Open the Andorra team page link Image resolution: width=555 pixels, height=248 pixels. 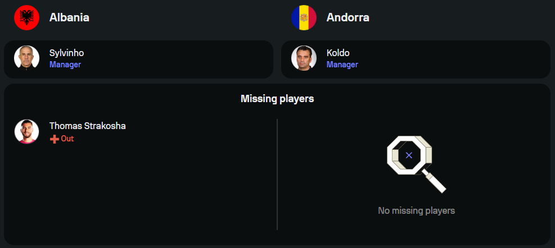(348, 17)
